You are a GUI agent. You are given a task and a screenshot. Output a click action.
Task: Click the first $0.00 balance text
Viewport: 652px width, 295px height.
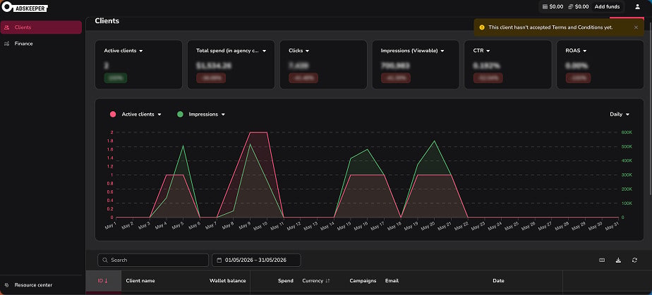(556, 6)
